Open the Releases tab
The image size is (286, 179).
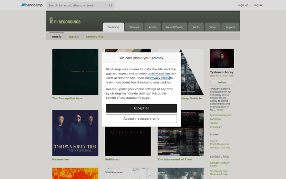coord(134,27)
